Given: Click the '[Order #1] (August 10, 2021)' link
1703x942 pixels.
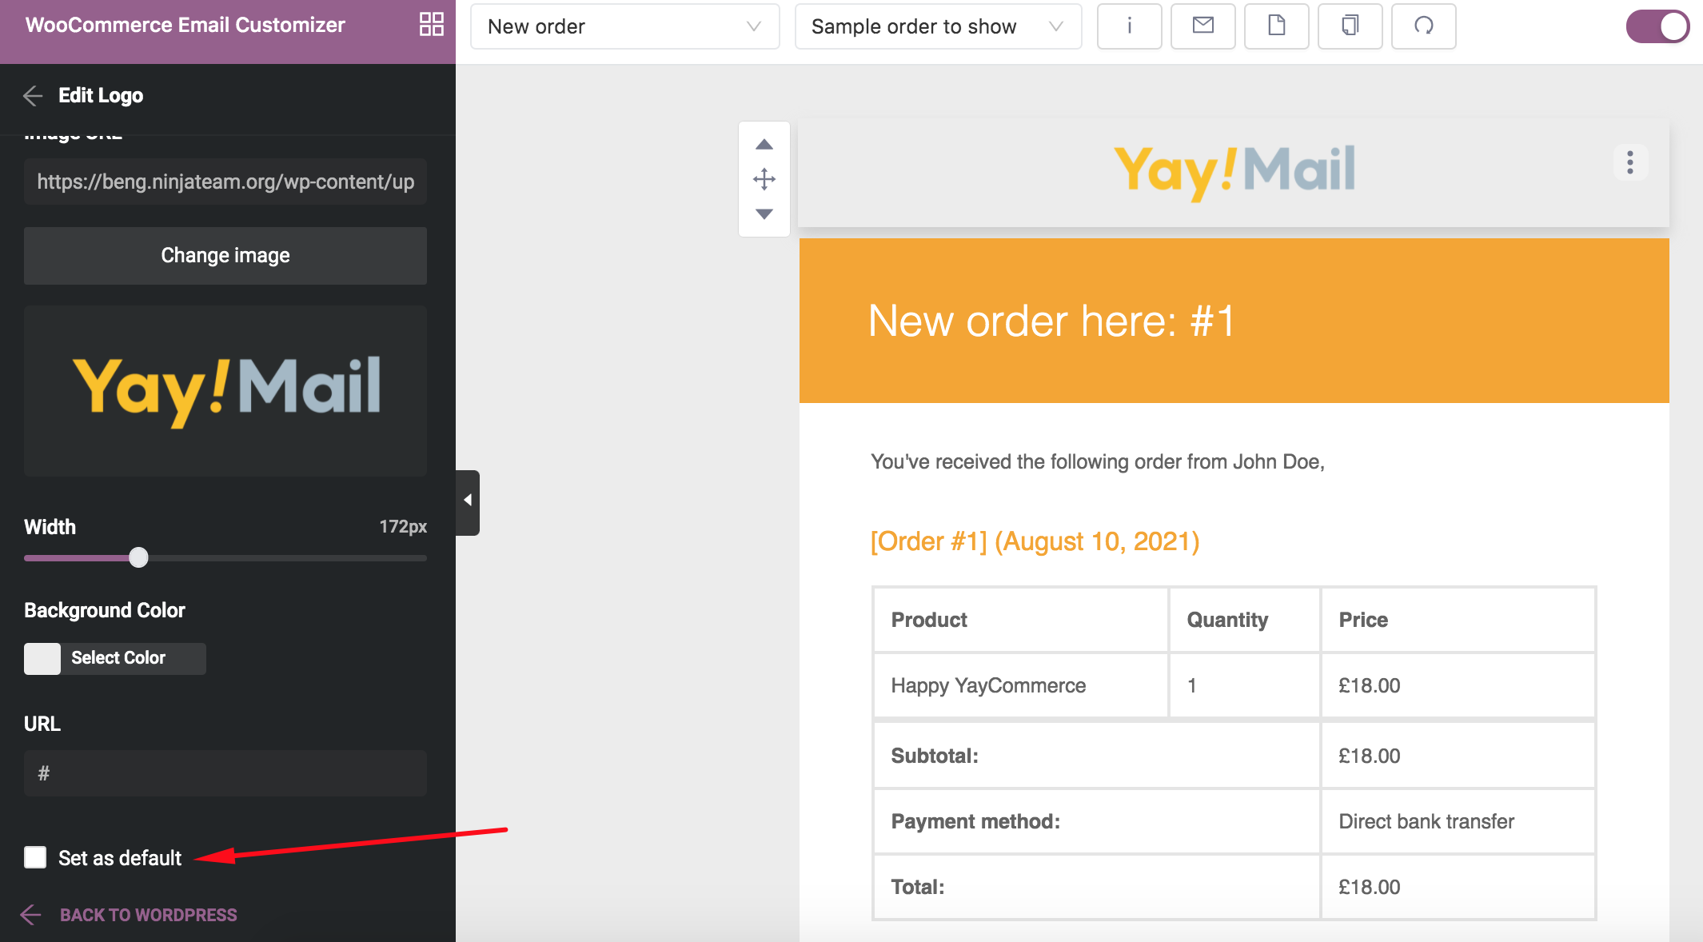Looking at the screenshot, I should 1035,541.
